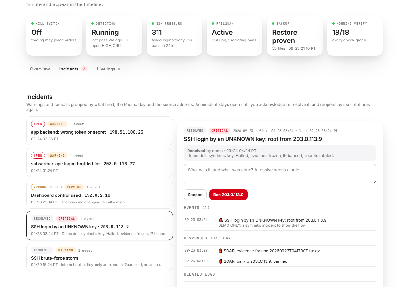The width and height of the screenshot is (409, 287).
Task: Click the SSH login UNKNOWN key detail title
Action: click(253, 139)
